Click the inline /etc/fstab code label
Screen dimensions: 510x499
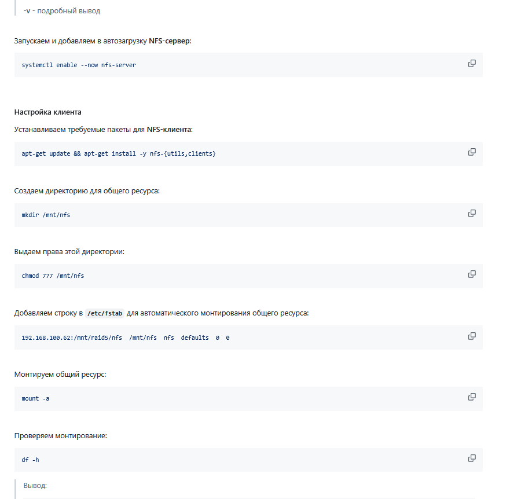[104, 313]
